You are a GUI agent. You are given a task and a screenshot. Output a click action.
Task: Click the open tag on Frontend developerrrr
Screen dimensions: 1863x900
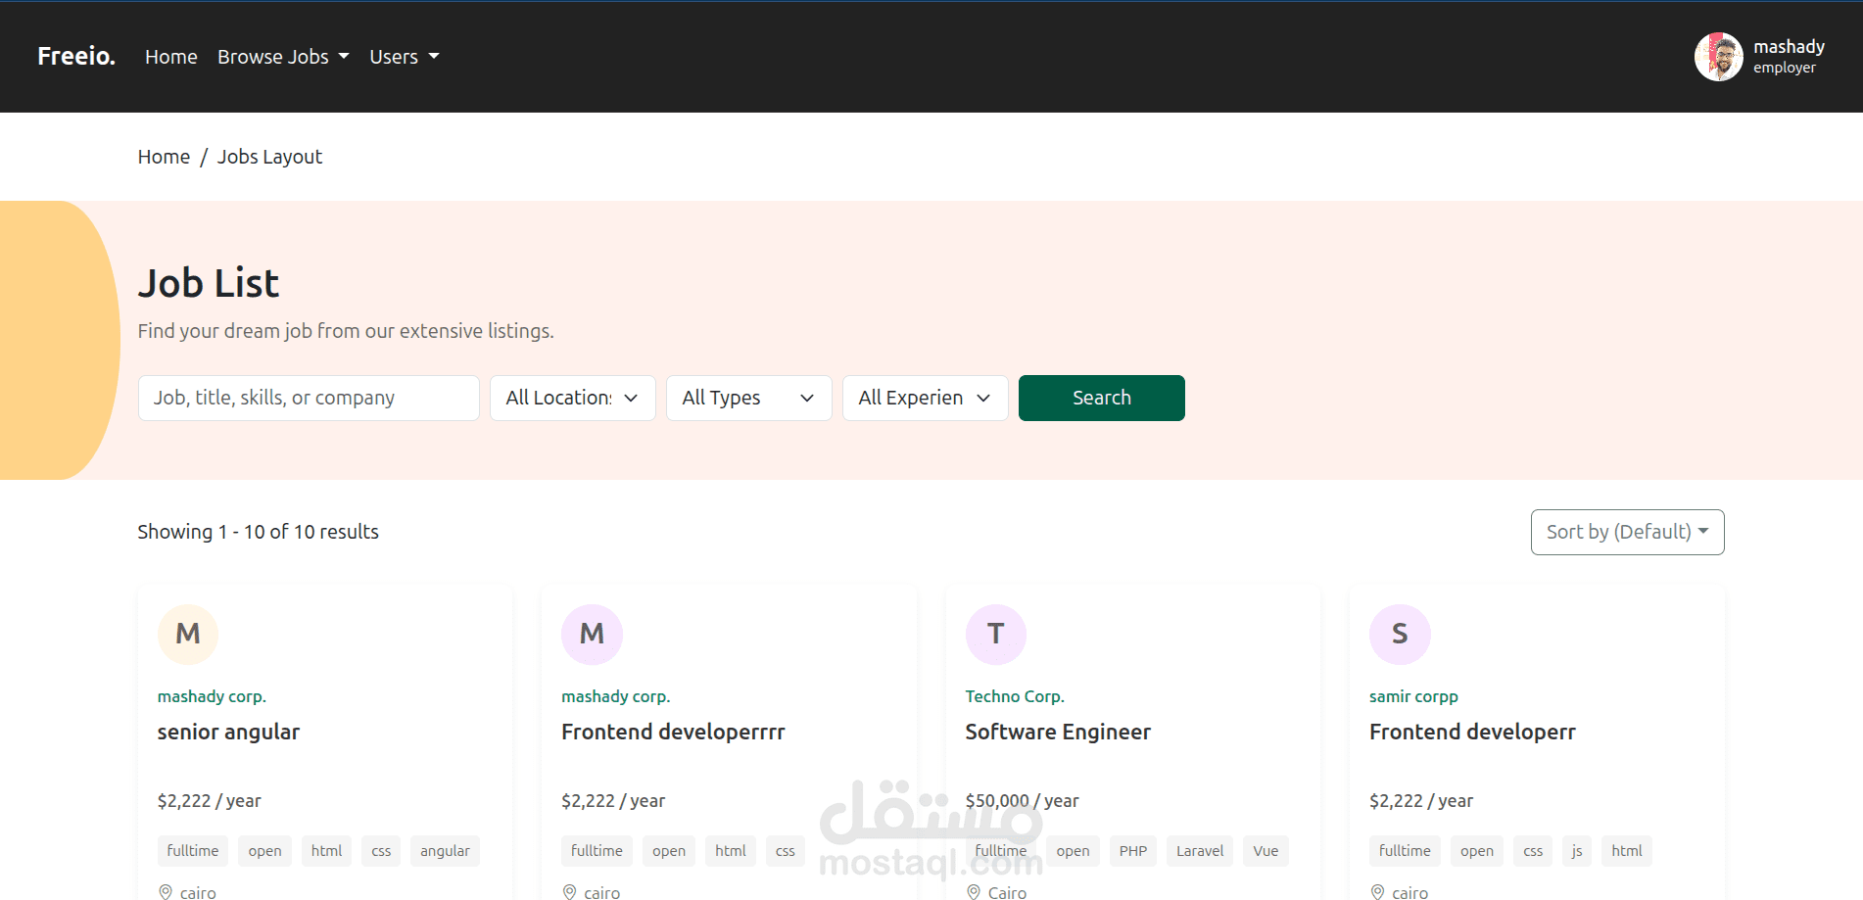pos(669,851)
